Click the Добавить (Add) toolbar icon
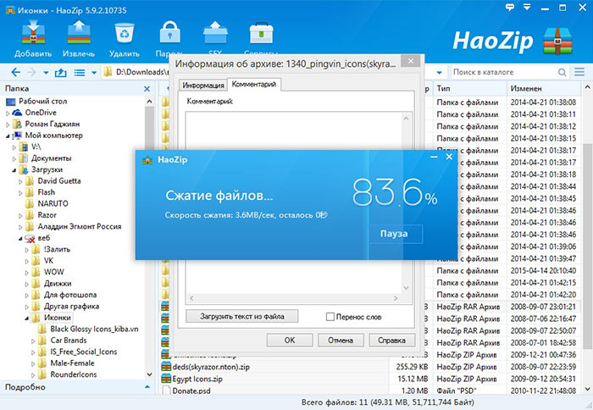Image resolution: width=593 pixels, height=410 pixels. [32, 30]
